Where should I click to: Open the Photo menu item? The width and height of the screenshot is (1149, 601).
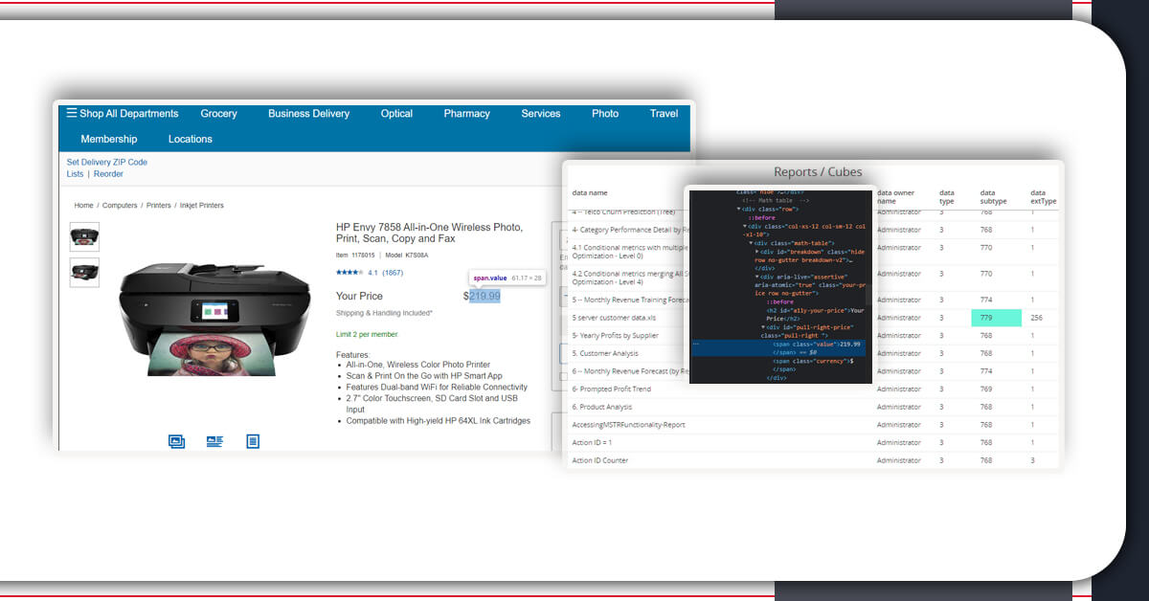point(605,113)
